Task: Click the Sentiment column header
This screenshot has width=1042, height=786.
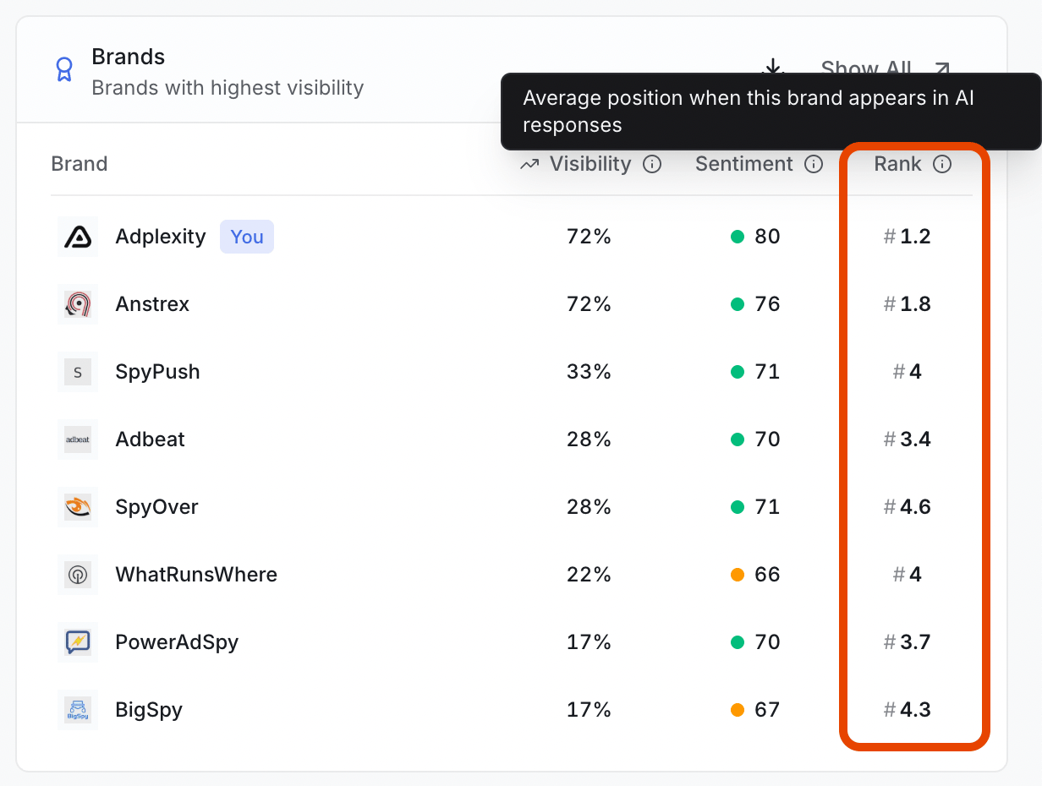Action: tap(744, 164)
